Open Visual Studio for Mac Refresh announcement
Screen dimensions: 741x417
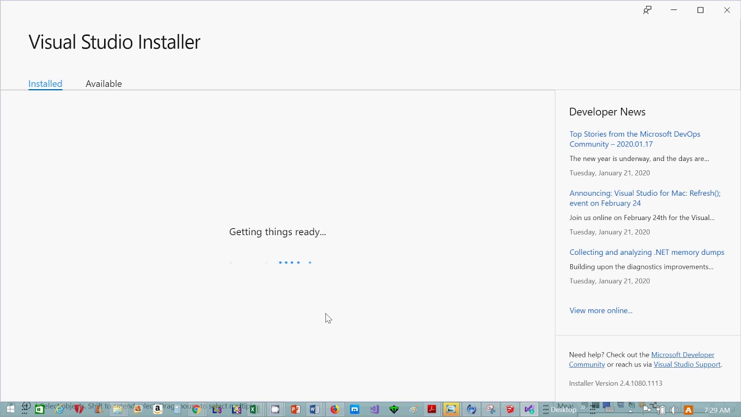(x=645, y=198)
